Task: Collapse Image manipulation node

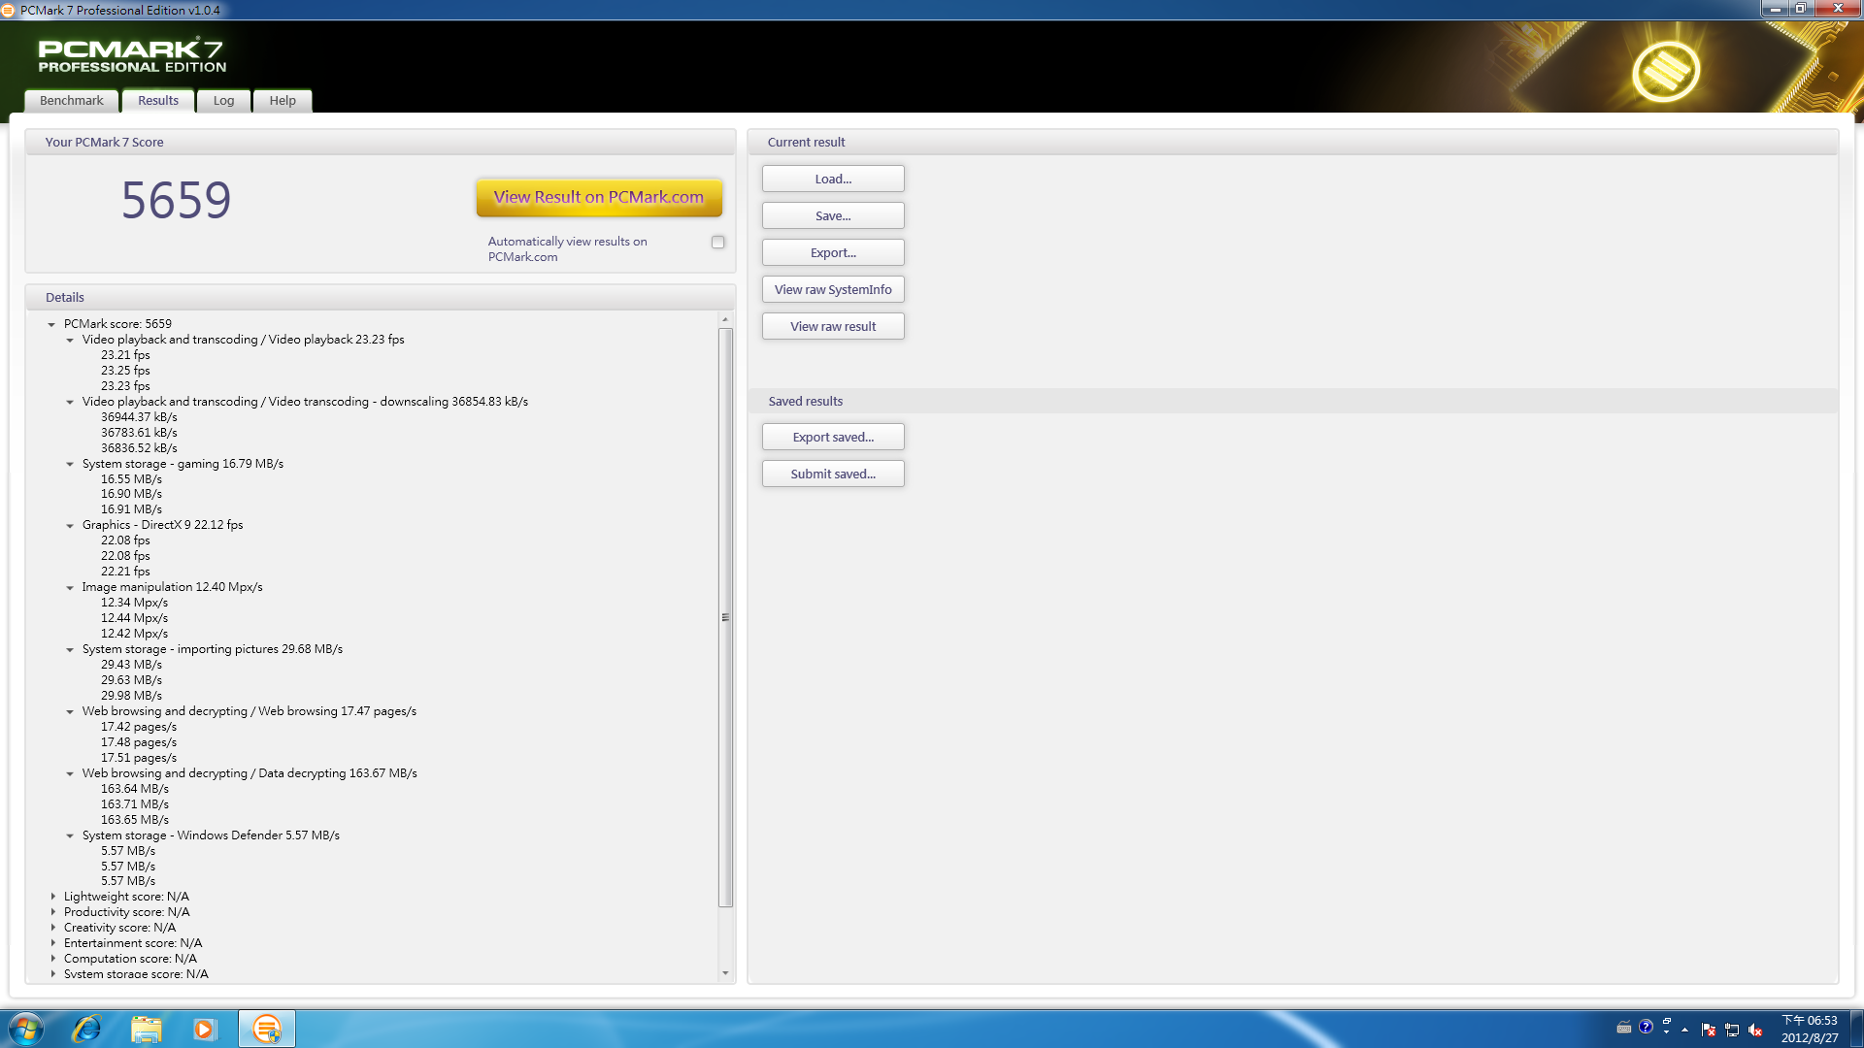Action: (x=70, y=587)
